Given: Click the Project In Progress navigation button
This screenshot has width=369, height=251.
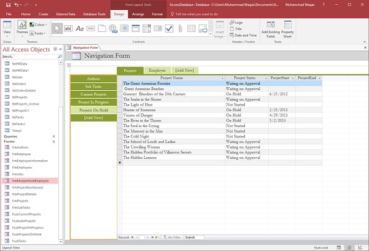Looking at the screenshot, I should click(93, 102).
